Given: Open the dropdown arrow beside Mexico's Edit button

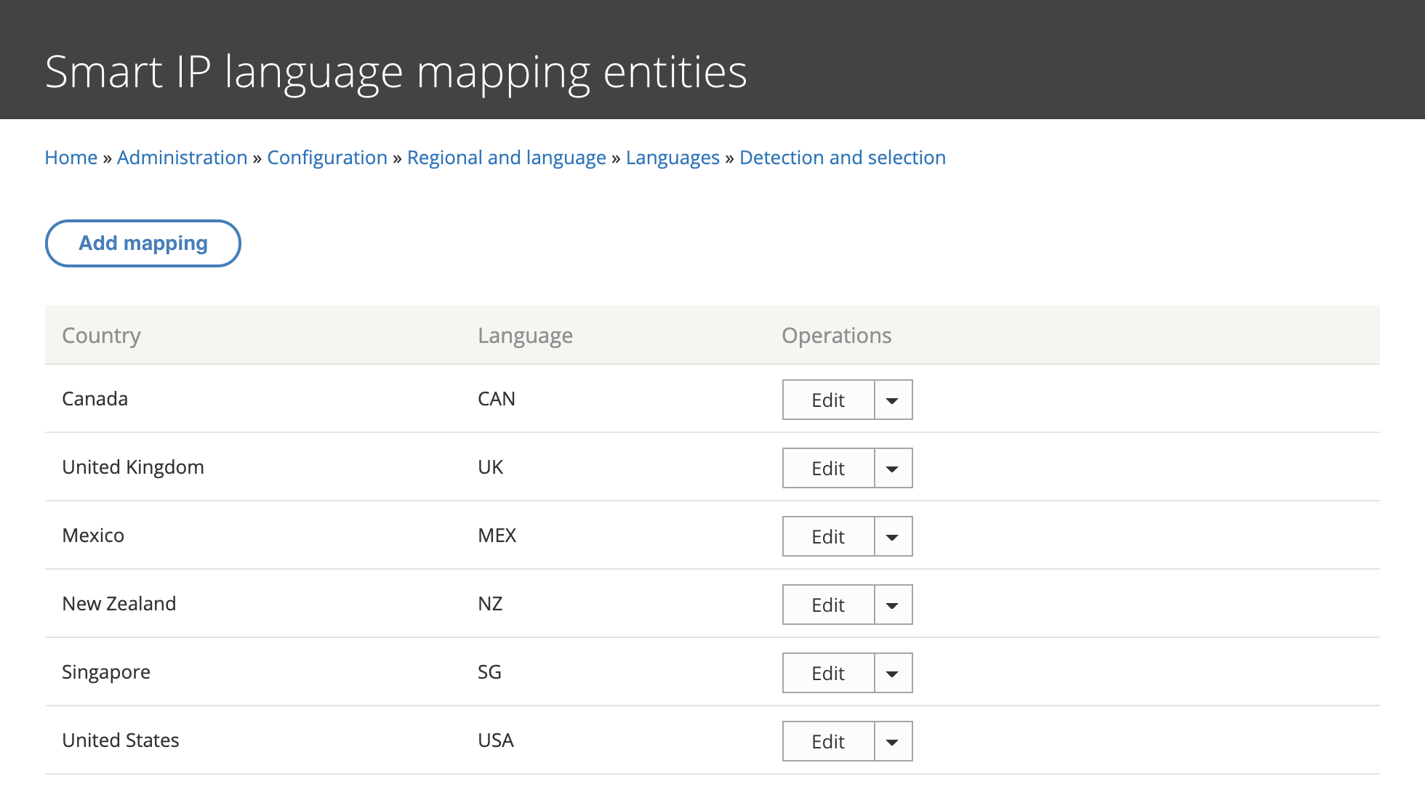Looking at the screenshot, I should [892, 536].
